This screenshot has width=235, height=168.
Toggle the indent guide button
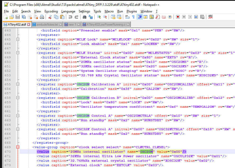140,17
